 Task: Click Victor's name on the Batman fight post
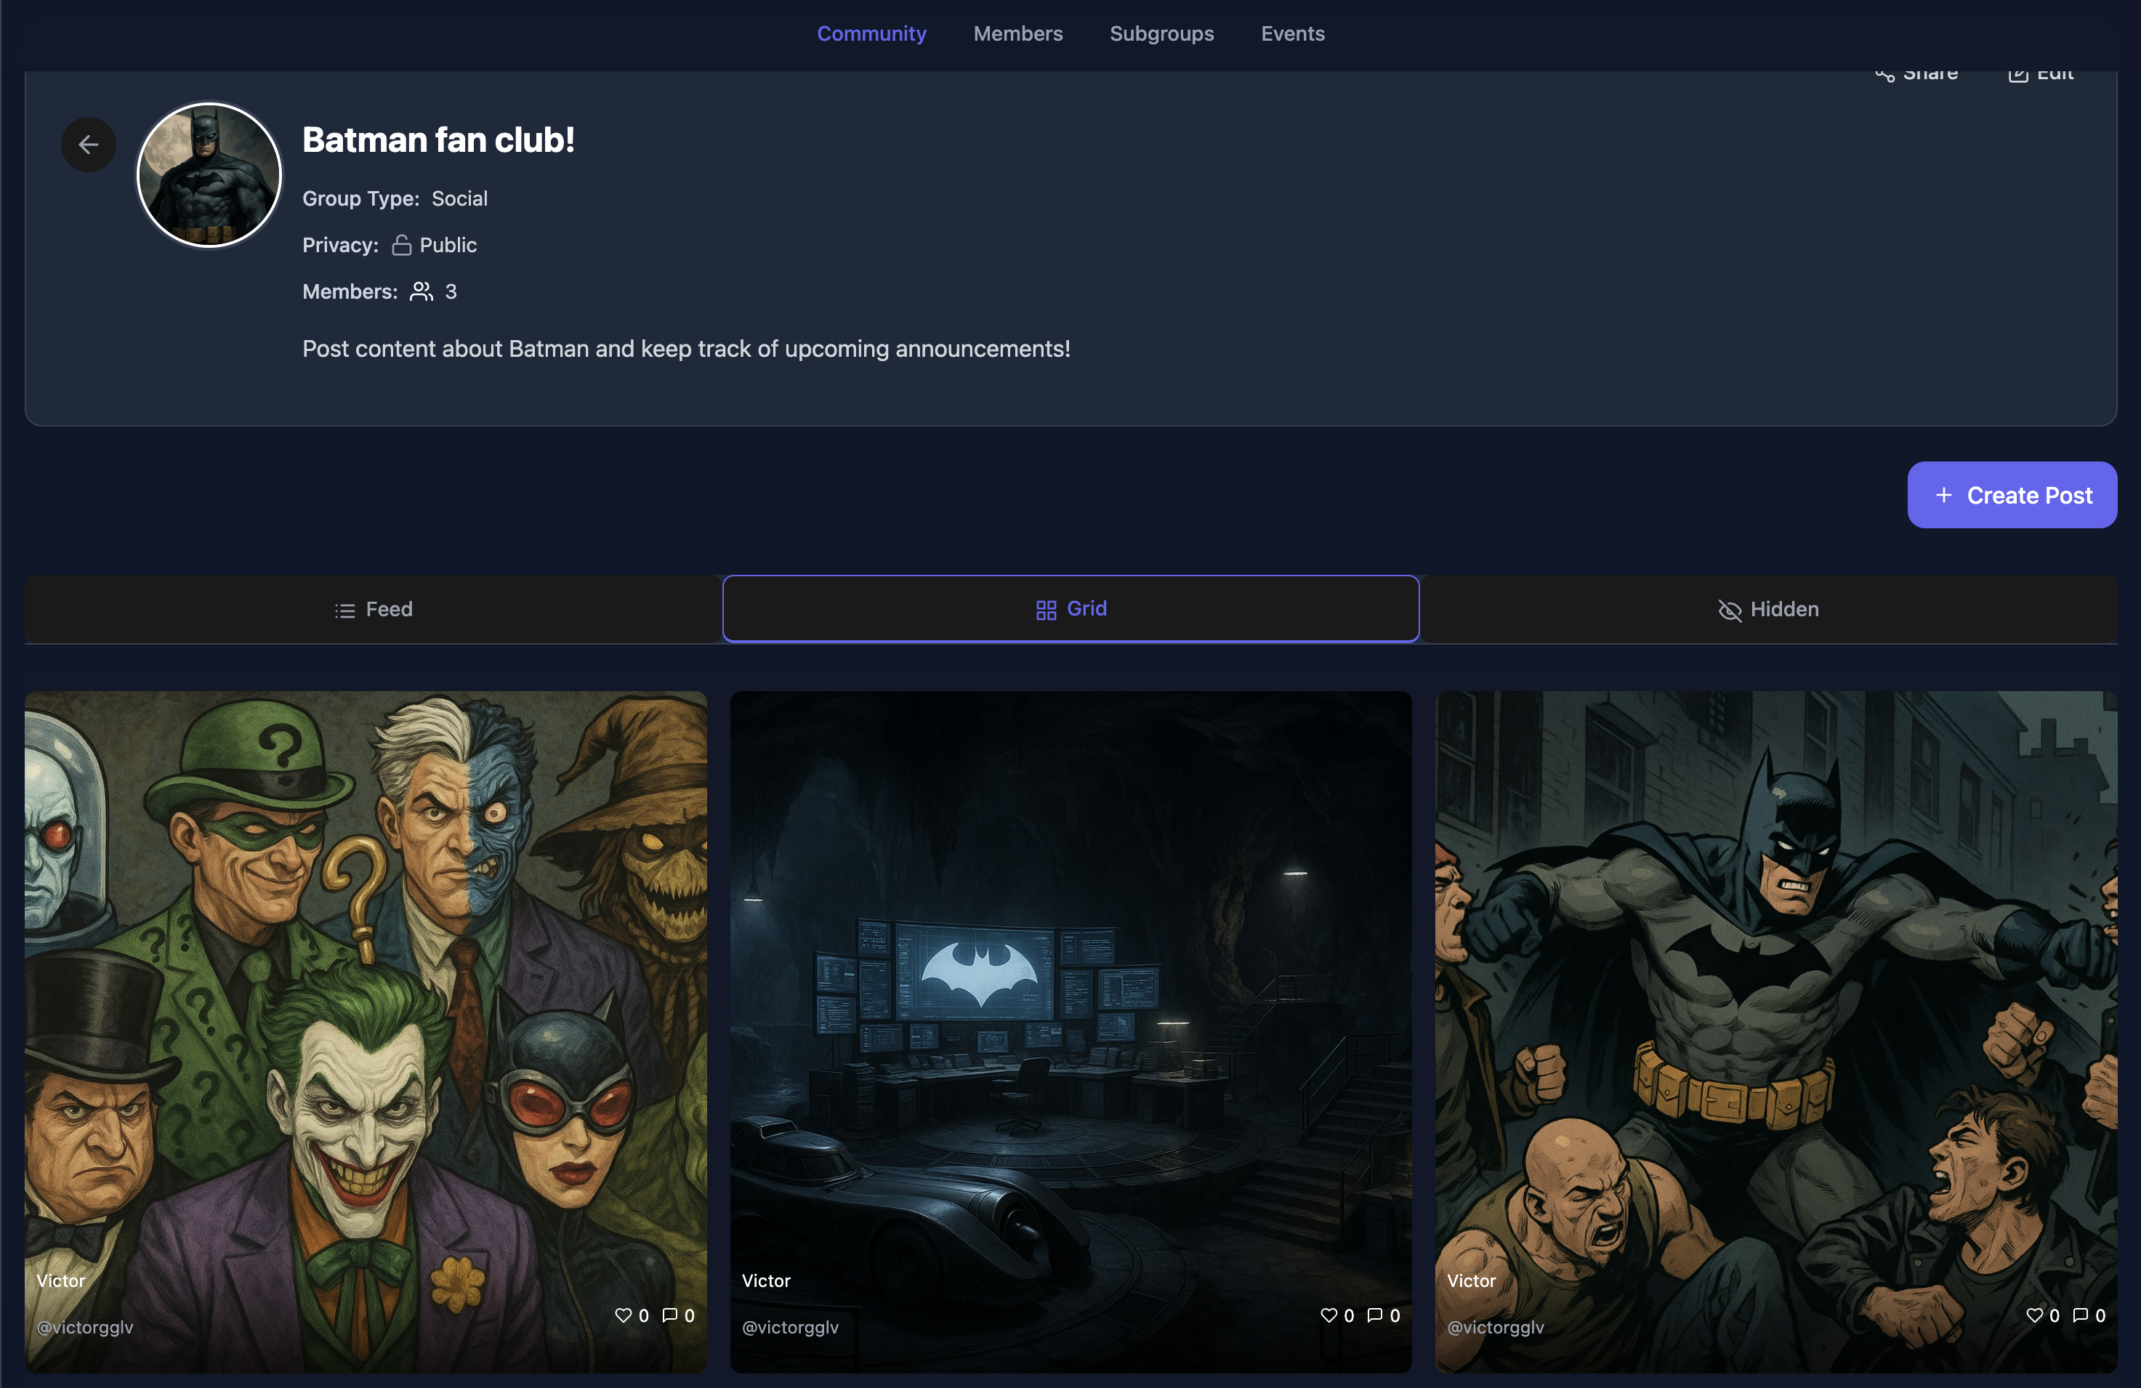coord(1471,1280)
